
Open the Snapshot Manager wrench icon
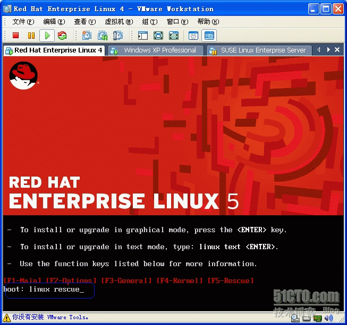pos(118,36)
